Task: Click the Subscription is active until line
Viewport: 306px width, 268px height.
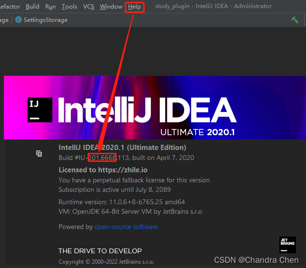Action: click(115, 190)
